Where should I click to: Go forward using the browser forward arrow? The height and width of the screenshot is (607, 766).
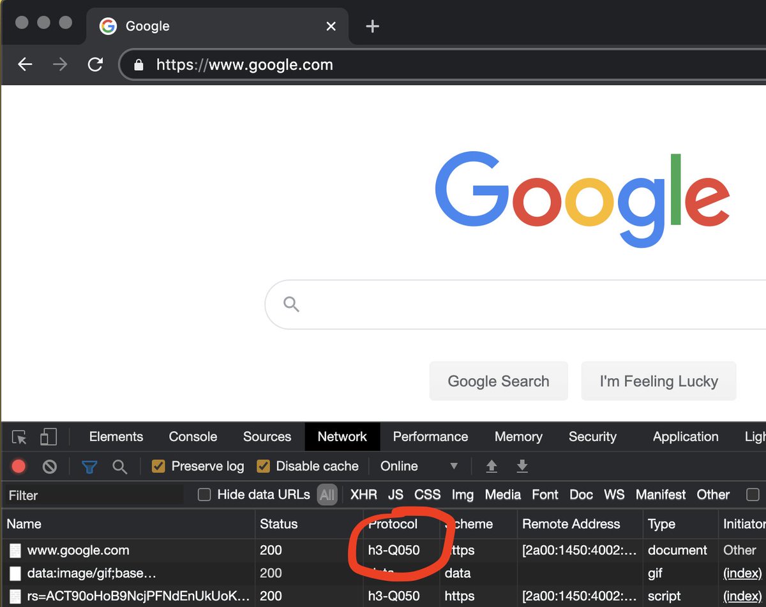pyautogui.click(x=60, y=64)
